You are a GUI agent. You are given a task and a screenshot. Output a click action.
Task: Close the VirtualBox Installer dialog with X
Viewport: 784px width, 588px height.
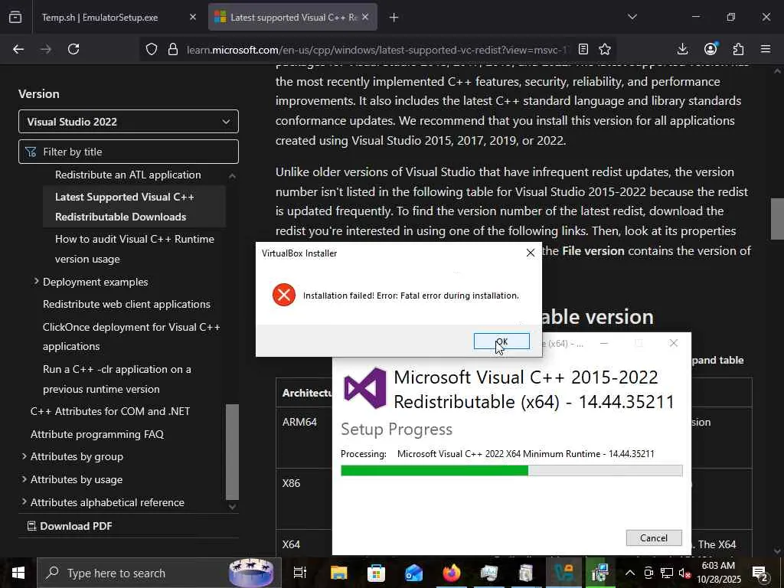(x=531, y=253)
